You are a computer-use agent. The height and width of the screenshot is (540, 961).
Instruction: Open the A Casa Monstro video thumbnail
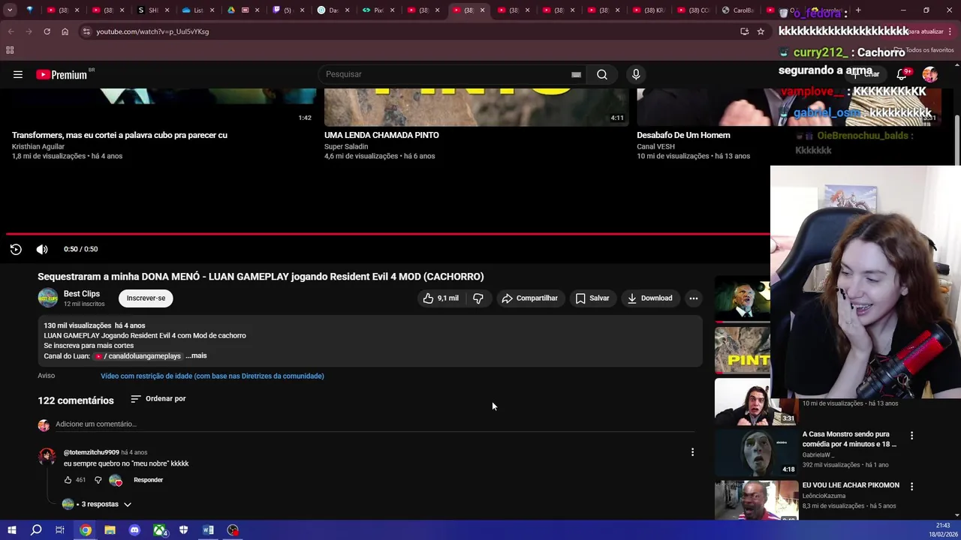pyautogui.click(x=756, y=453)
